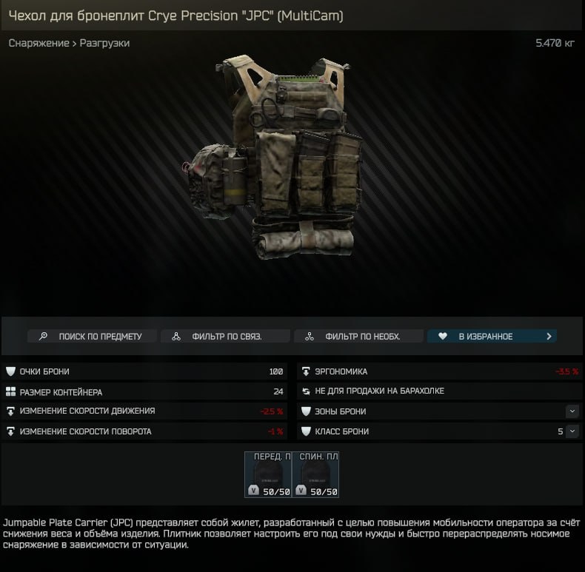Click the ПОИСК ПО ПРЕДМЕТУ button

pos(92,336)
